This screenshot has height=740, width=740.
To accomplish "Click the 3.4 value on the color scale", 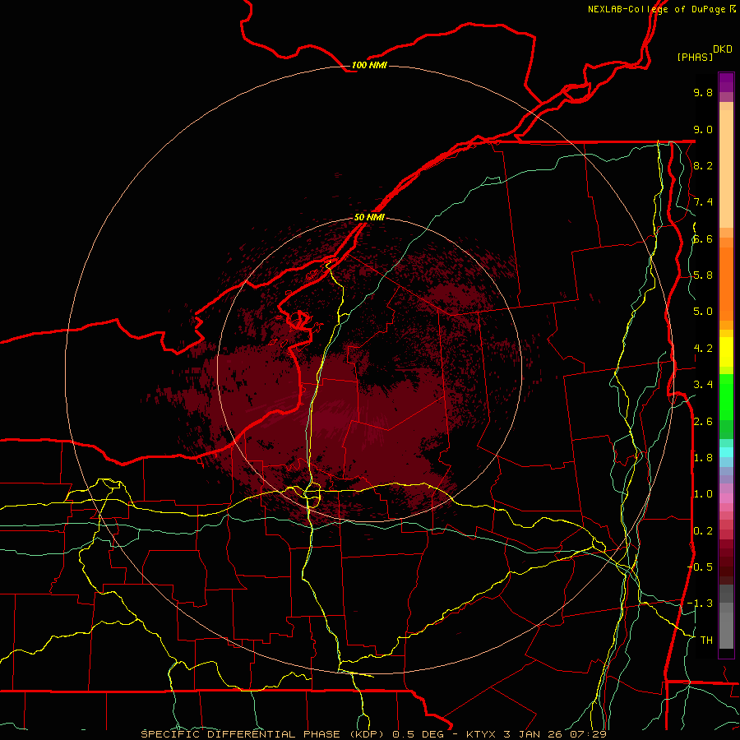I will pyautogui.click(x=703, y=385).
